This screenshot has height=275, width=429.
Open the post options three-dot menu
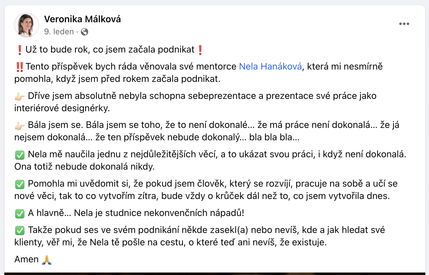click(x=404, y=24)
